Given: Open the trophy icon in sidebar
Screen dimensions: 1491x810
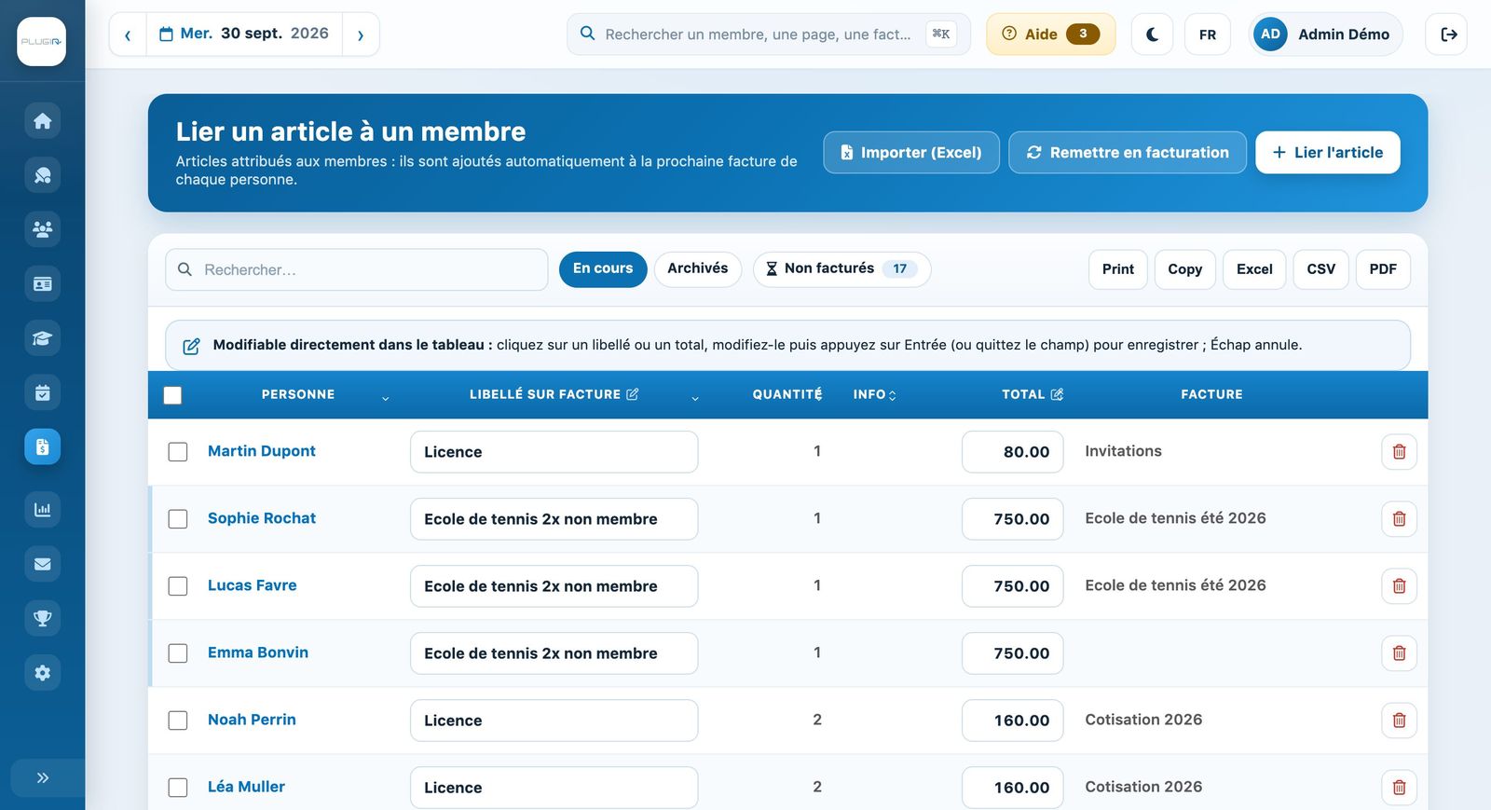Looking at the screenshot, I should tap(43, 618).
